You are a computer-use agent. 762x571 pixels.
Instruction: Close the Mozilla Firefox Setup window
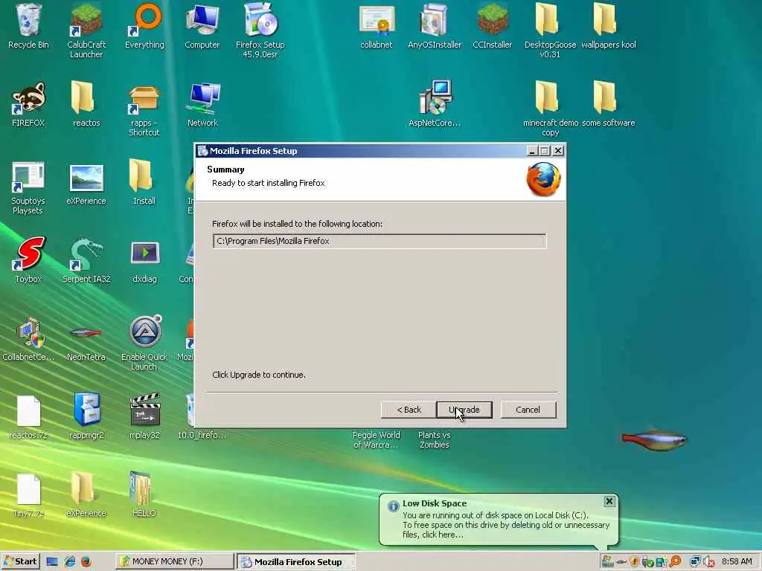point(558,151)
